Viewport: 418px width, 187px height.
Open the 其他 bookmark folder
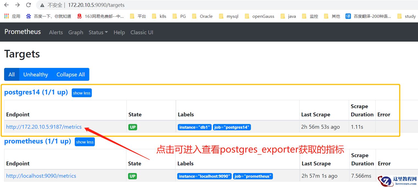coord(332,16)
